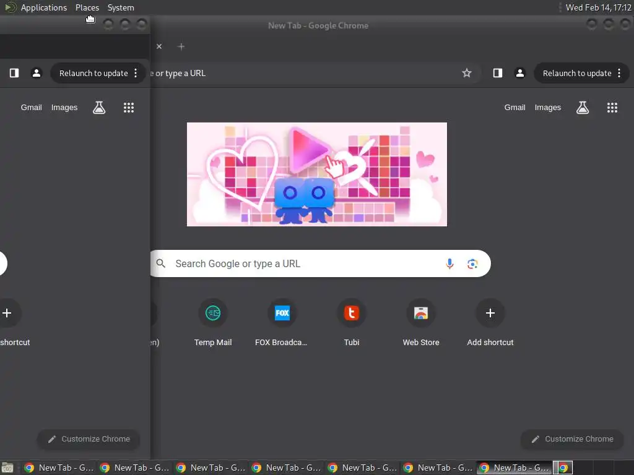Open Google apps grid in the main window
Image resolution: width=634 pixels, height=475 pixels.
pos(612,108)
